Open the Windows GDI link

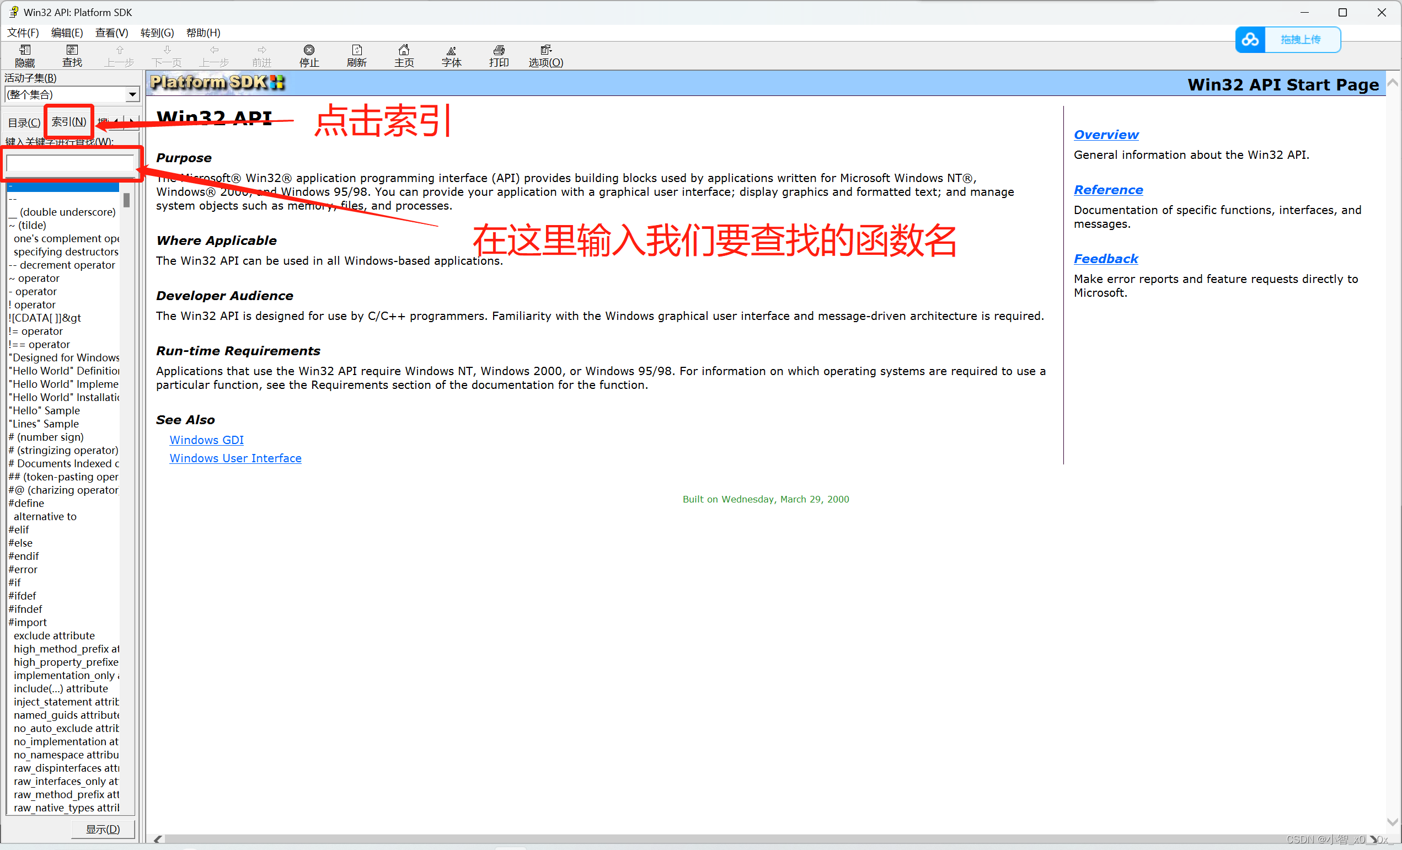[x=206, y=440]
